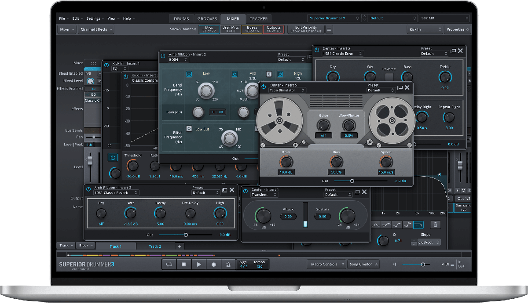Click the Macro Controls button
This screenshot has width=528, height=304.
pyautogui.click(x=326, y=264)
